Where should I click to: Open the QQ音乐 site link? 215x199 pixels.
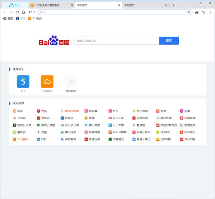coord(163,132)
